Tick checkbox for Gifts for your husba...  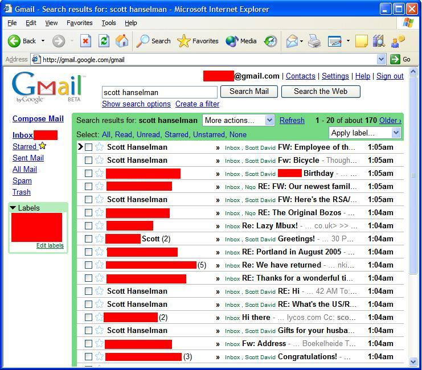[88, 331]
